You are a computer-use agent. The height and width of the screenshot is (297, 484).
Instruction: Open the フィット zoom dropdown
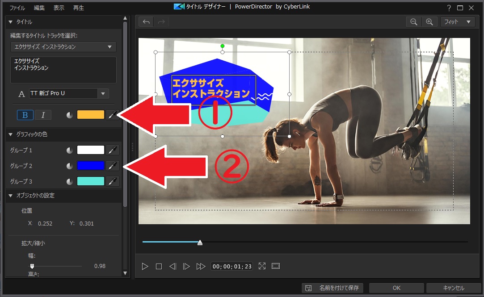[x=458, y=22]
